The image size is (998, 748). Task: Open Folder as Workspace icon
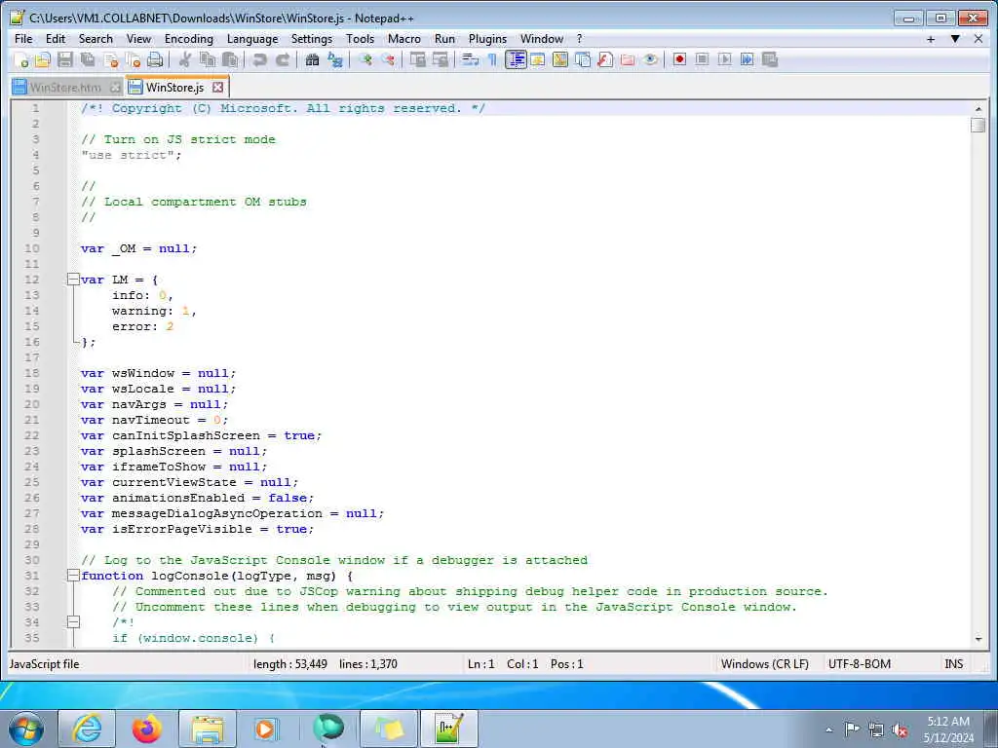[x=628, y=59]
